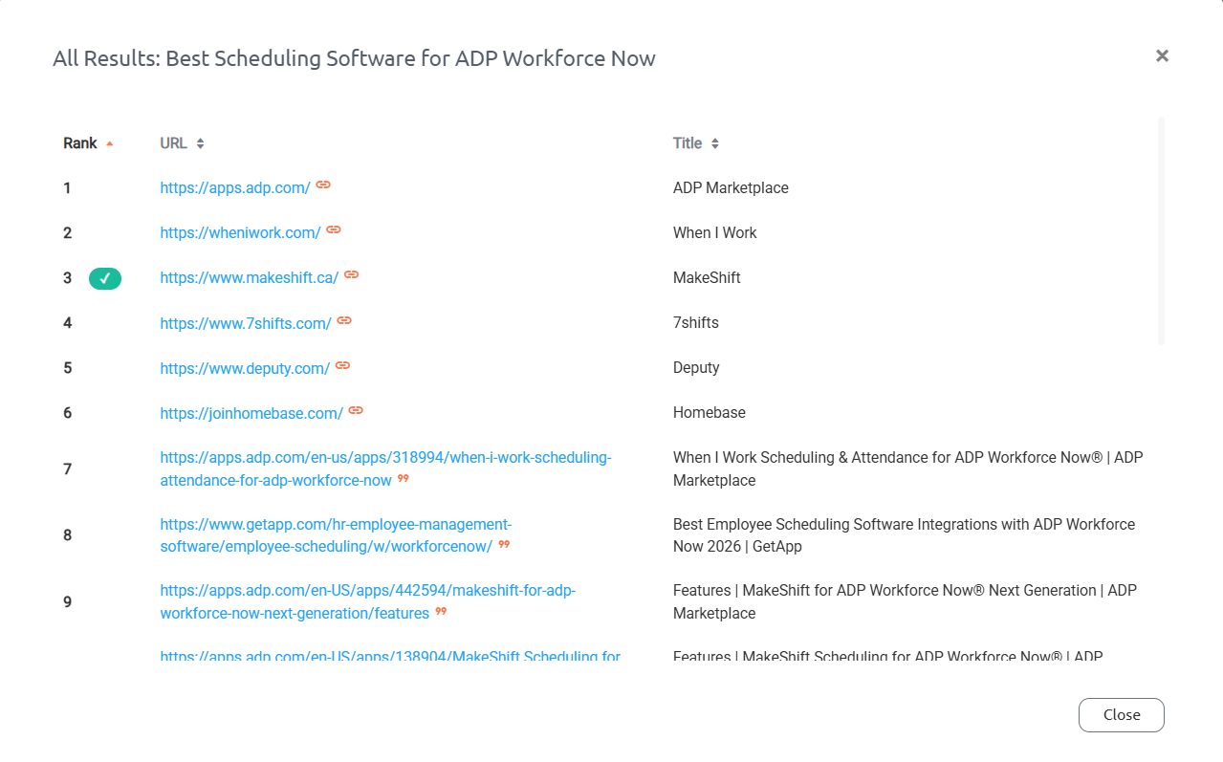Click quote icon on rank 7 URL
This screenshot has height=762, width=1223.
tap(404, 478)
